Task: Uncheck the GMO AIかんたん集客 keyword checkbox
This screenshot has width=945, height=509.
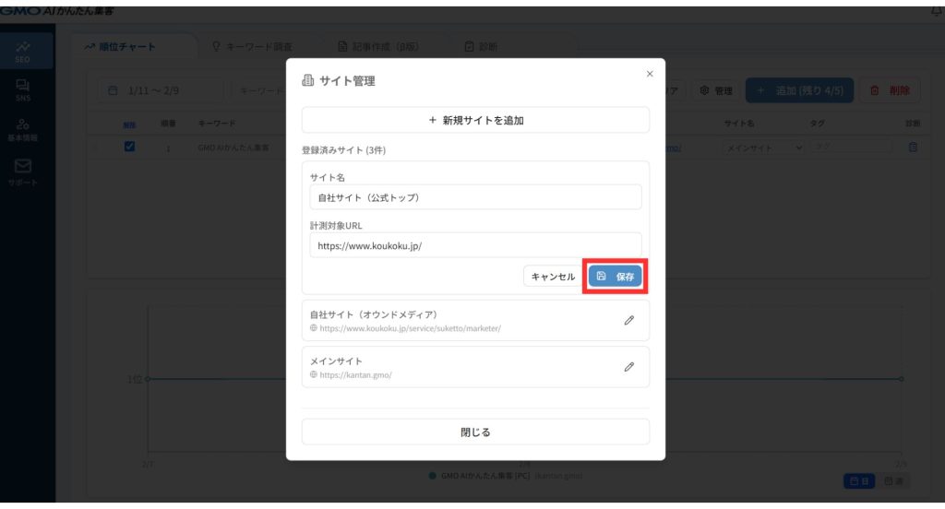Action: pos(130,147)
